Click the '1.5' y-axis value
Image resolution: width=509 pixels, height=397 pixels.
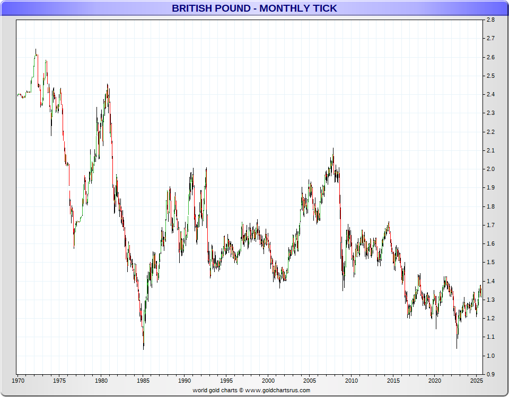point(491,263)
